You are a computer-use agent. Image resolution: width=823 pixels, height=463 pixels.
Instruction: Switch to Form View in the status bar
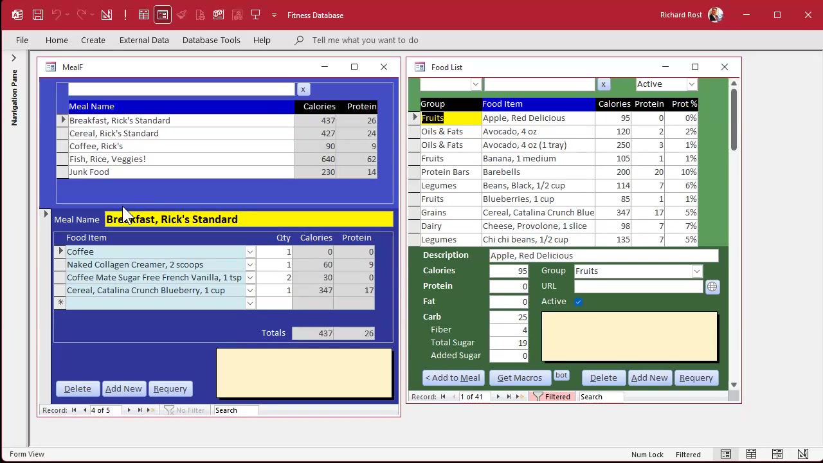pos(726,454)
